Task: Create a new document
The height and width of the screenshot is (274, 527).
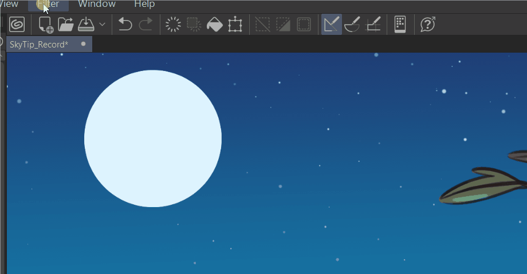Action: (x=46, y=25)
